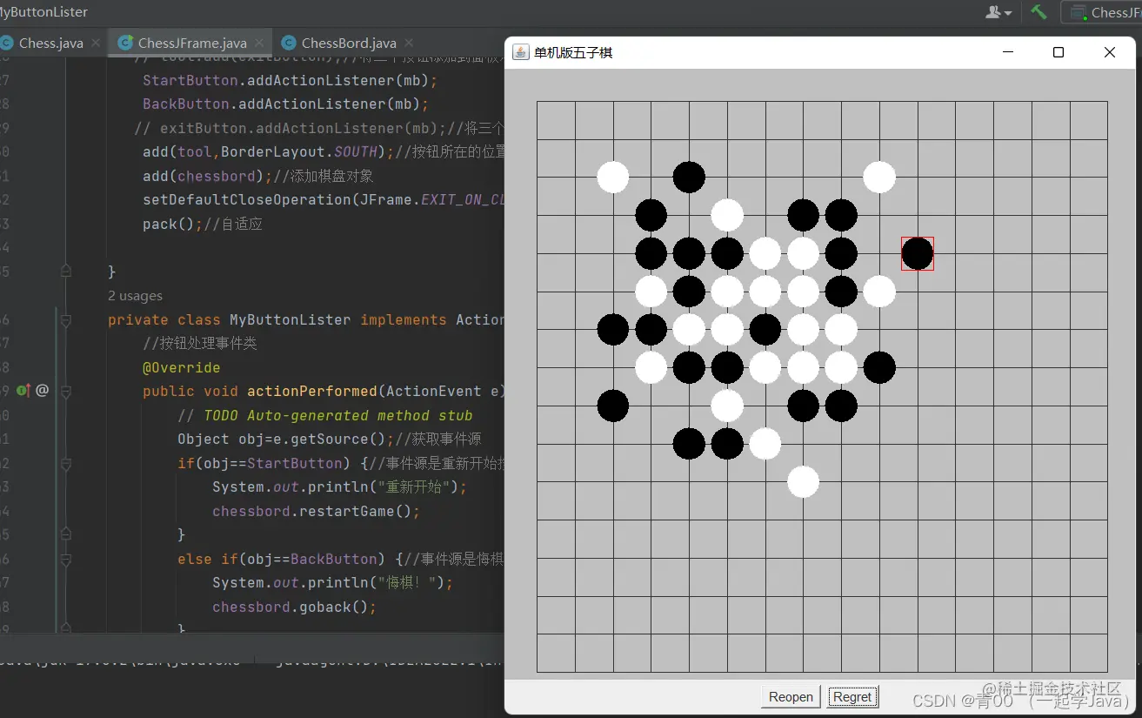1142x718 pixels.
Task: Close the ChessBord.java editor tab
Action: point(409,42)
